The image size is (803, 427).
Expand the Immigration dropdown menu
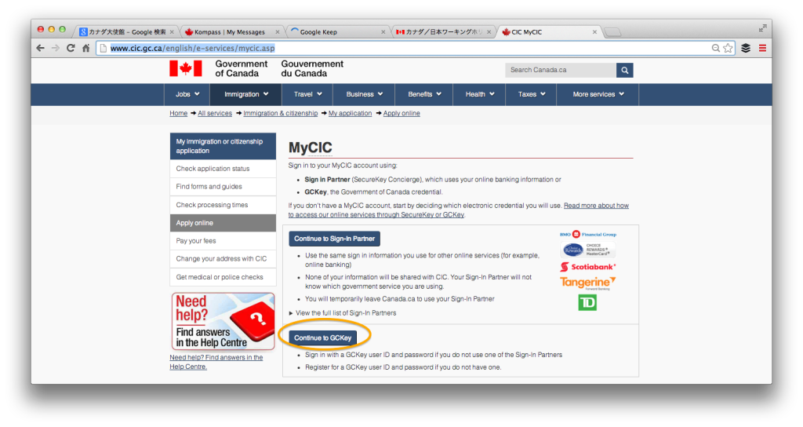point(246,94)
